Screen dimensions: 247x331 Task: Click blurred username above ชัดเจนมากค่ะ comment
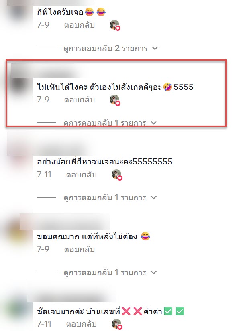[x=72, y=296]
